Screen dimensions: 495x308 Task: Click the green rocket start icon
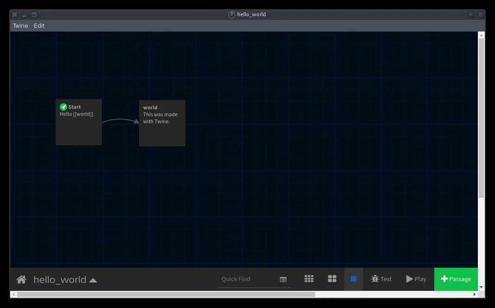[x=63, y=107]
